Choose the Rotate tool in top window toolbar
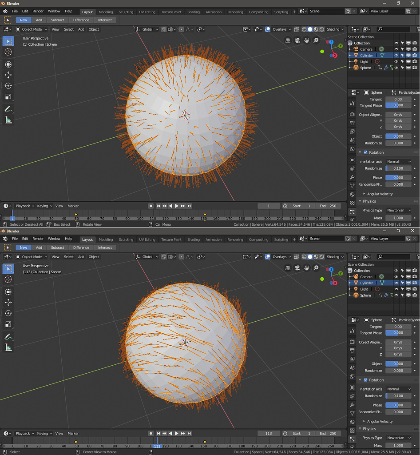The image size is (420, 455). [x=8, y=86]
